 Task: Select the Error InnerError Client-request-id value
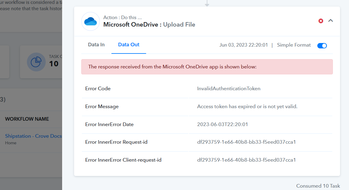(247, 160)
